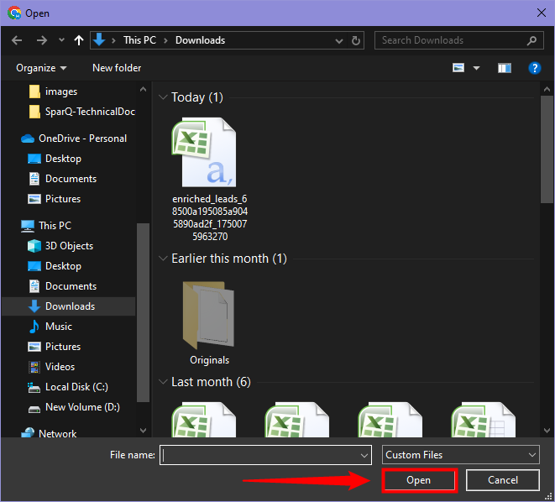Open the Custom Files type dropdown
The image size is (555, 502).
460,454
